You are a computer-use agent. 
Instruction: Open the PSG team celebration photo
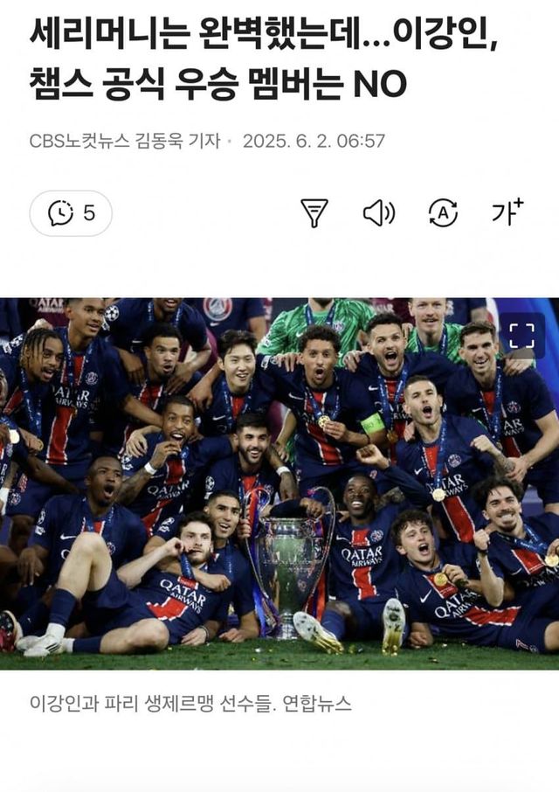tap(279, 483)
